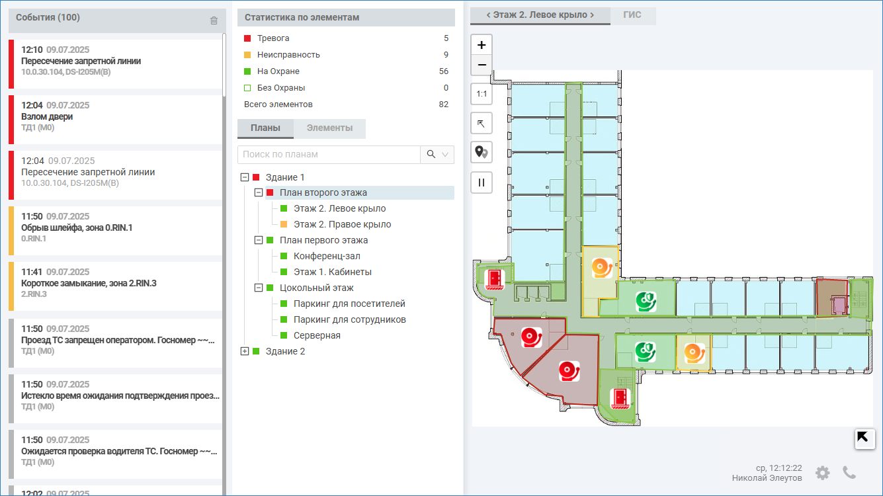The width and height of the screenshot is (883, 496).
Task: Switch to the ГИС tab
Action: [x=632, y=15]
